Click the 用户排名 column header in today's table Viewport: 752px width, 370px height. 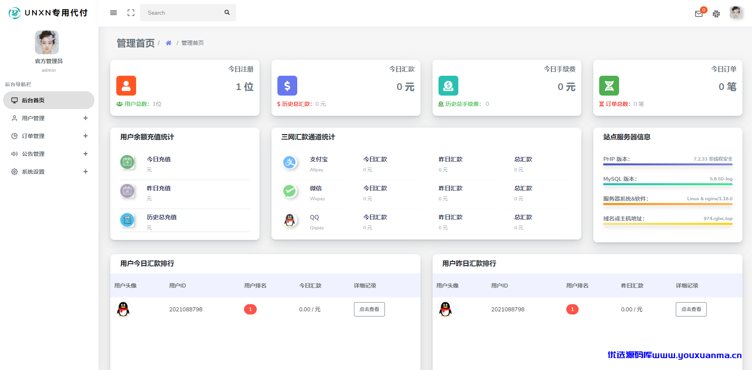coord(255,286)
